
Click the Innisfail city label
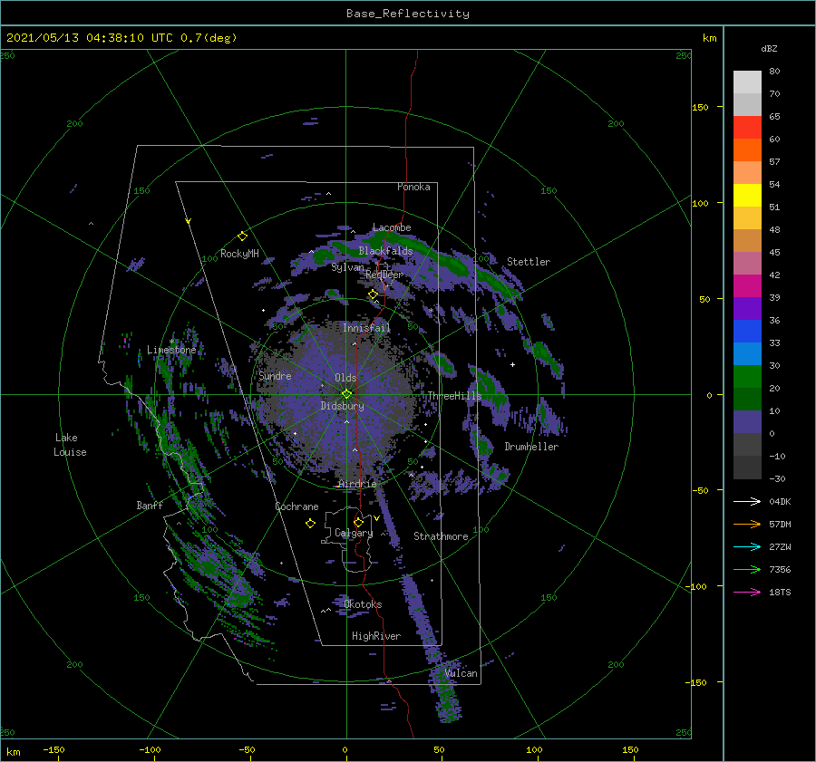point(366,328)
